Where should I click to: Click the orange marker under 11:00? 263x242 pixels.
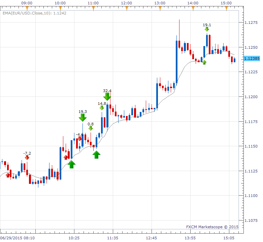93,8
